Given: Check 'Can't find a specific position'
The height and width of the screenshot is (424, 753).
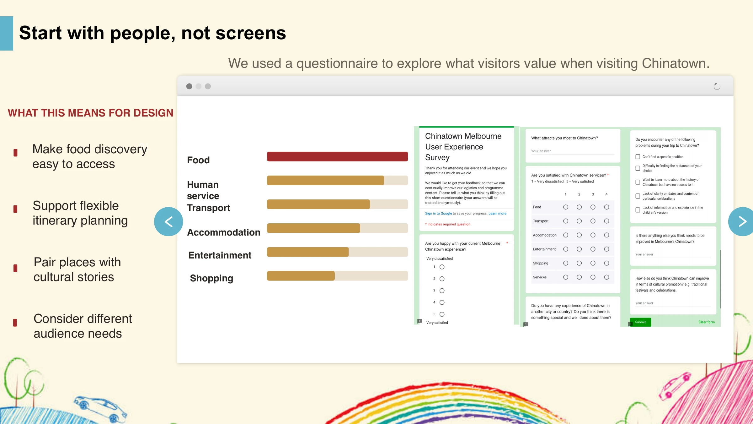Looking at the screenshot, I should tap(638, 157).
